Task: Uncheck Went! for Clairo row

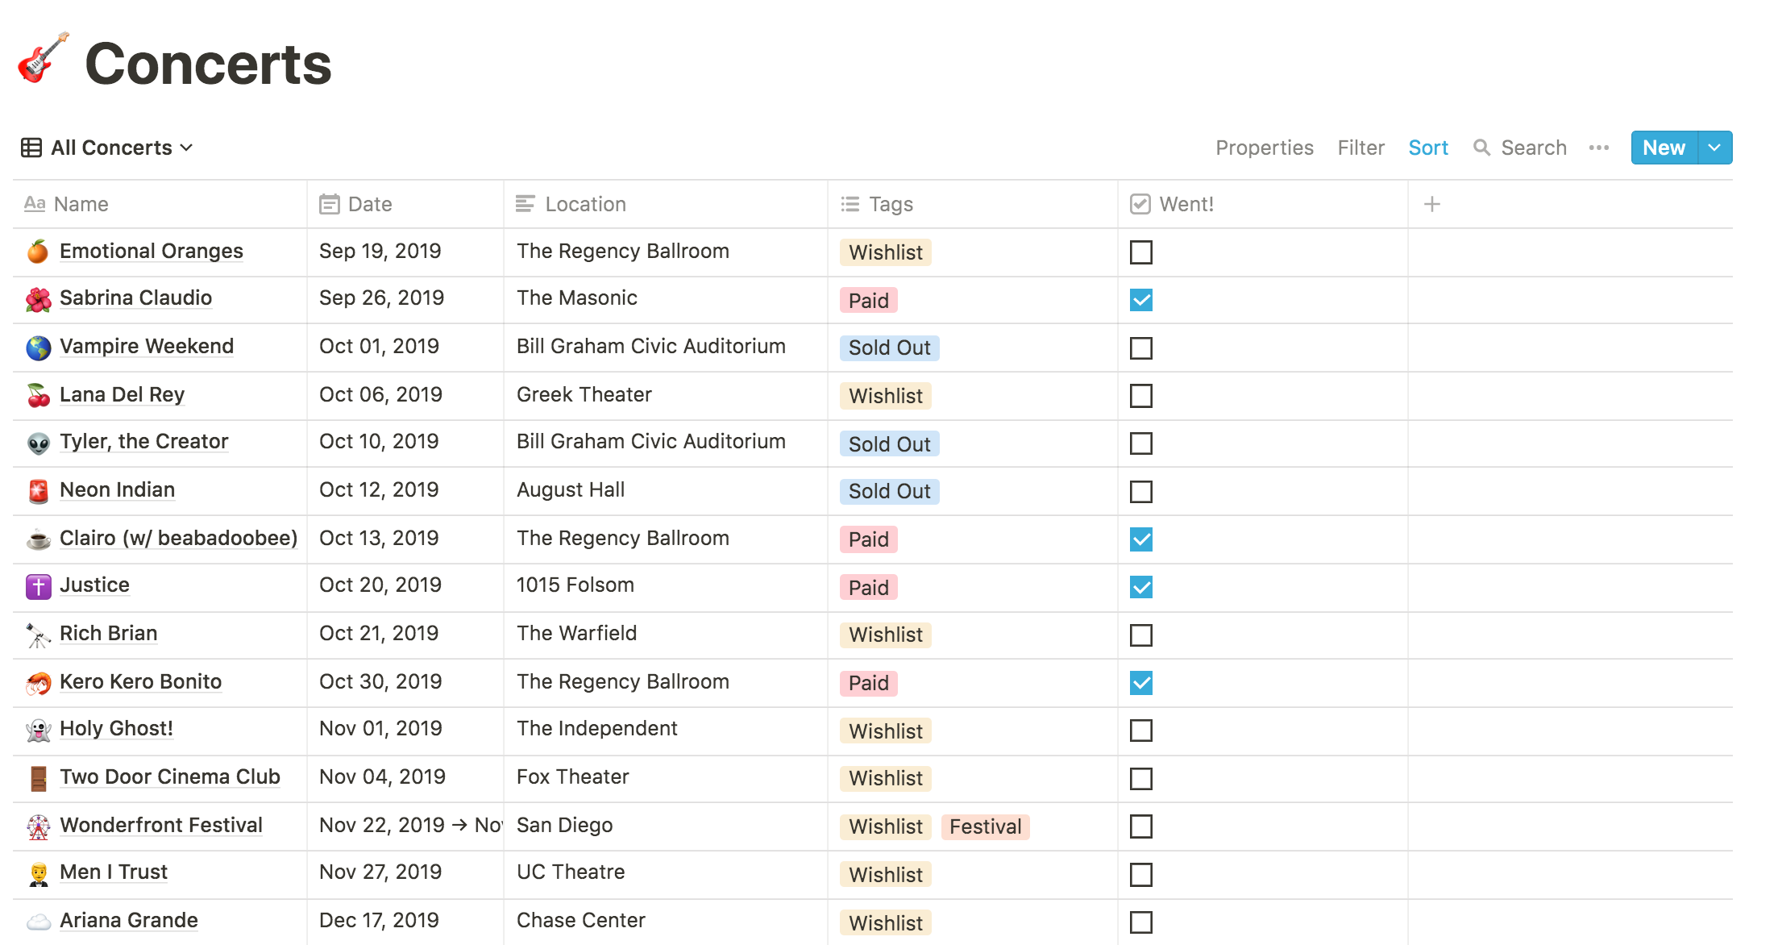Action: click(x=1141, y=539)
